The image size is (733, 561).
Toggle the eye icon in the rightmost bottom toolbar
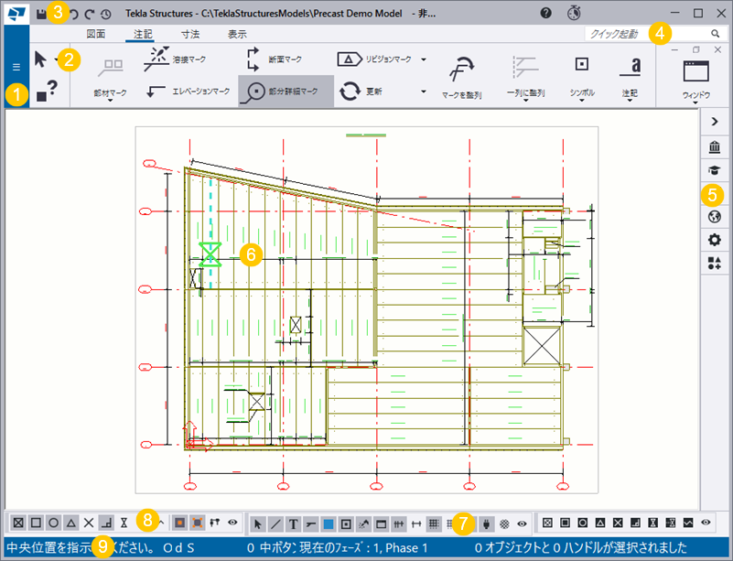click(706, 522)
